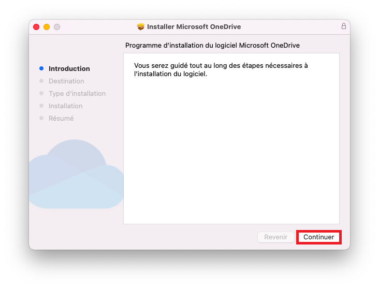Select the Installation step in sidebar

pyautogui.click(x=66, y=106)
